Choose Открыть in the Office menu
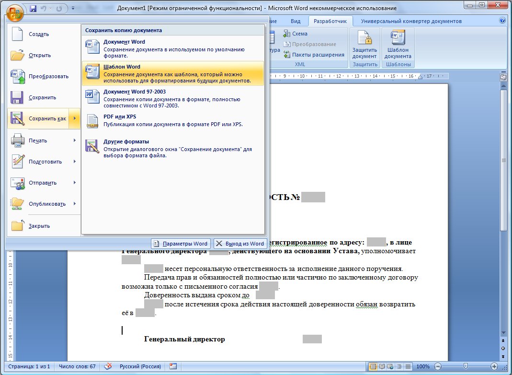 (44, 55)
